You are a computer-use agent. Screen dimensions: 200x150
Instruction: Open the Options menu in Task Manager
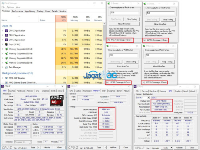point(10,7)
